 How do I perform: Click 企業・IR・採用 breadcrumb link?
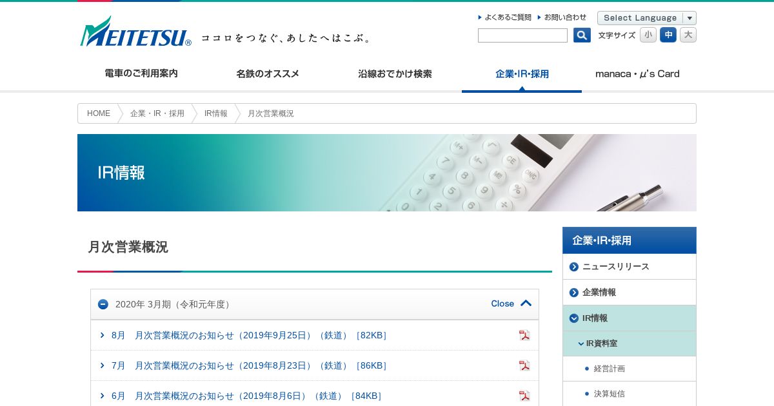157,113
